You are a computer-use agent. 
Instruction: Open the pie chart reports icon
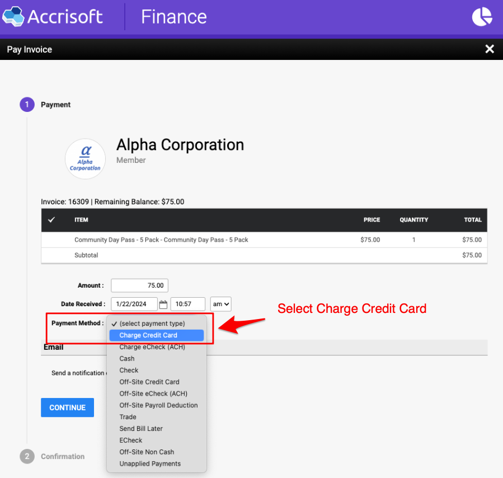[482, 17]
